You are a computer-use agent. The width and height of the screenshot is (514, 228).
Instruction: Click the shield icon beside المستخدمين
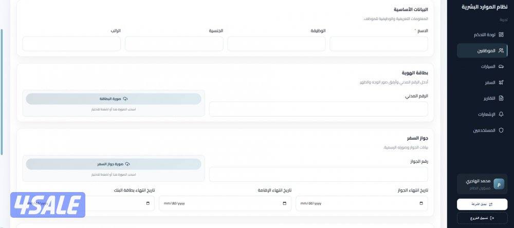[501, 130]
